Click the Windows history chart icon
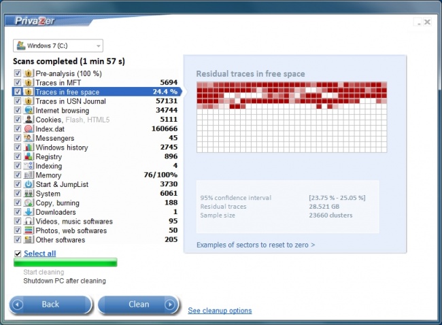 coord(29,148)
